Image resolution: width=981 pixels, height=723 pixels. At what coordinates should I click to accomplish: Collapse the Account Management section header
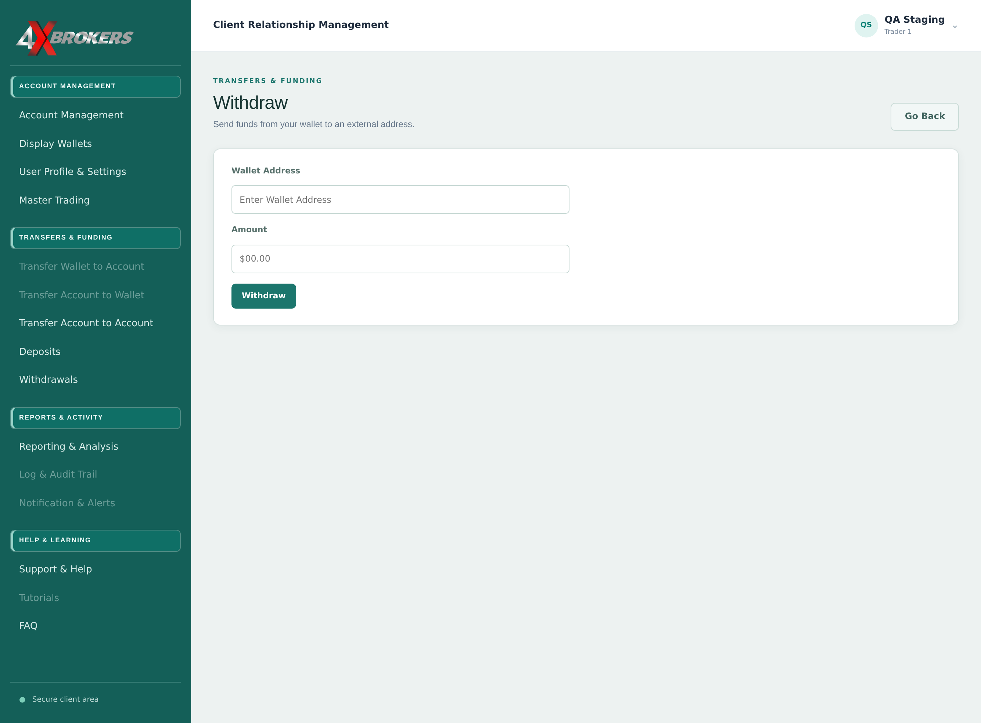[96, 86]
